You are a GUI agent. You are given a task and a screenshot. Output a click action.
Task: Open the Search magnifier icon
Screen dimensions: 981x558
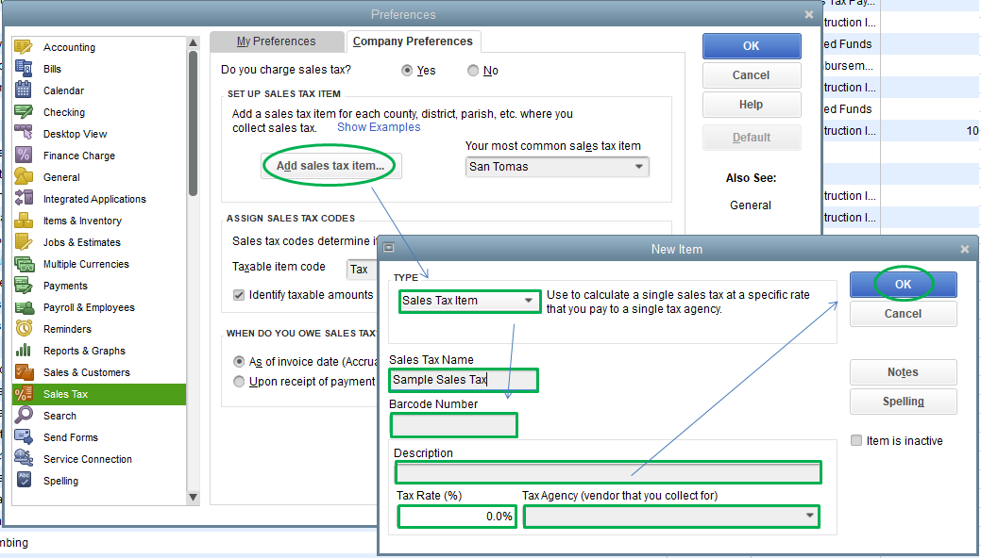click(24, 415)
